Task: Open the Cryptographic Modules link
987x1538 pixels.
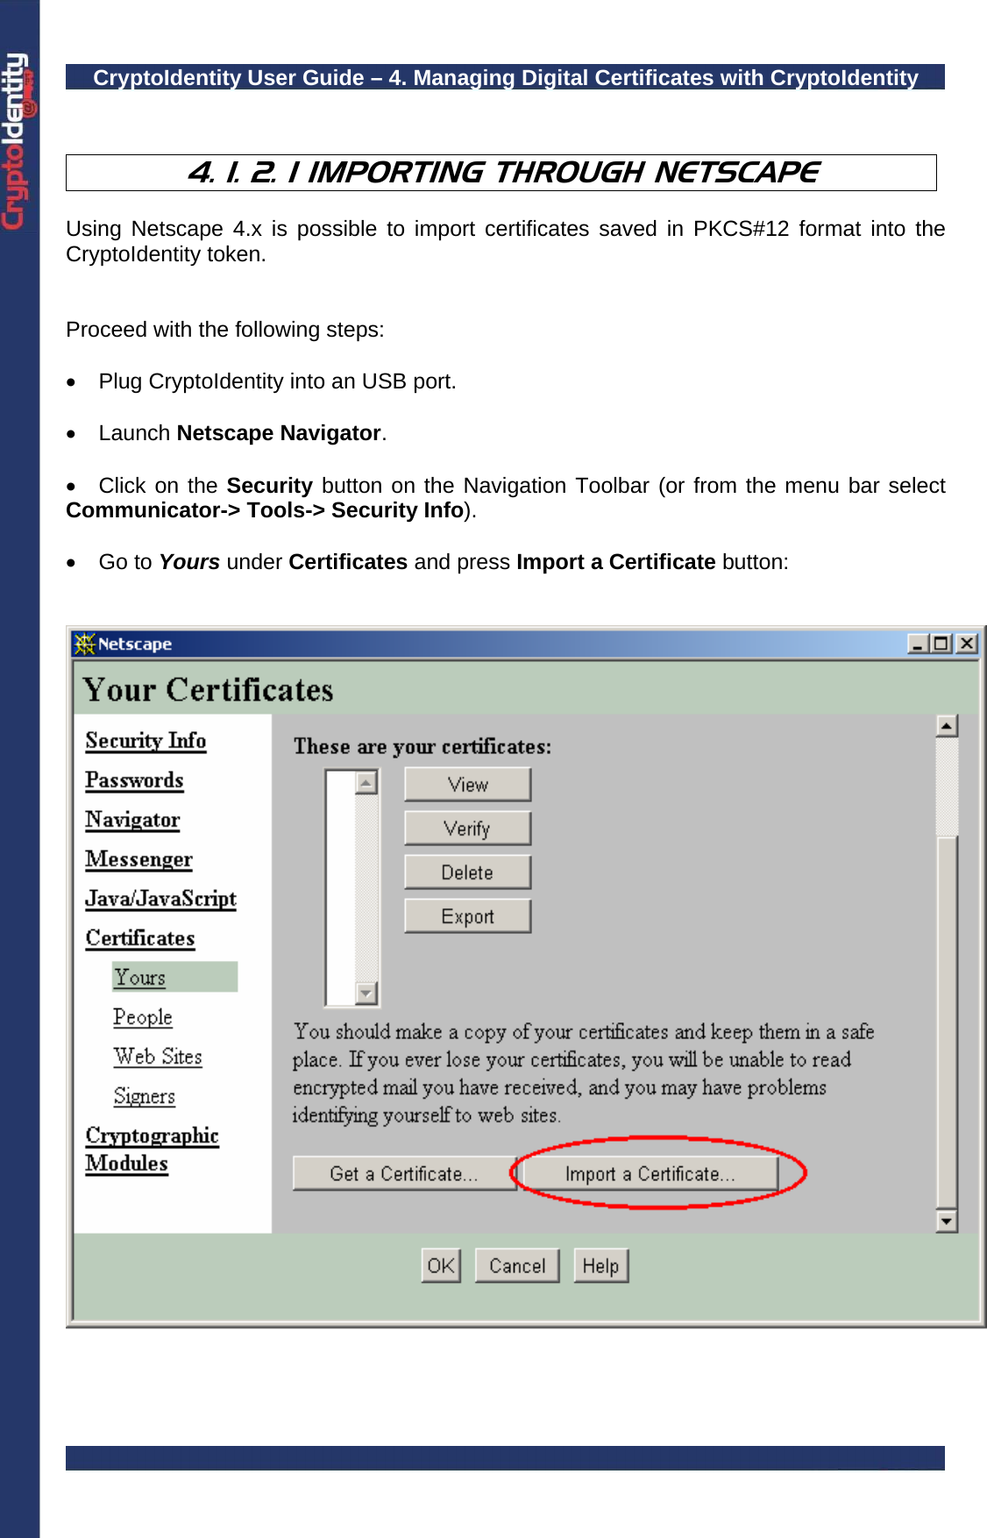Action: 152,1150
